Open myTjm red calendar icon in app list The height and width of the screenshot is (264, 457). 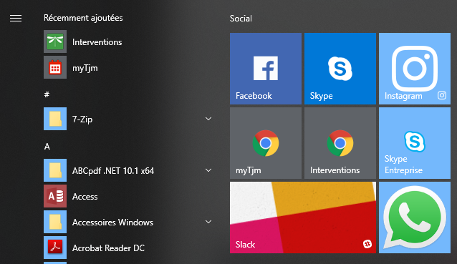[x=55, y=67]
